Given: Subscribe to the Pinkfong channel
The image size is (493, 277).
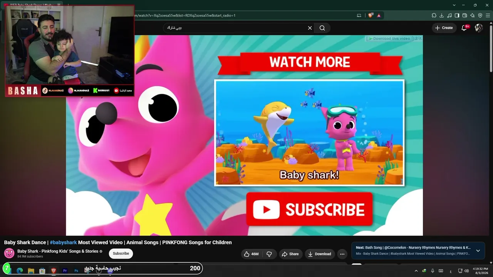Looking at the screenshot, I should tap(121, 254).
